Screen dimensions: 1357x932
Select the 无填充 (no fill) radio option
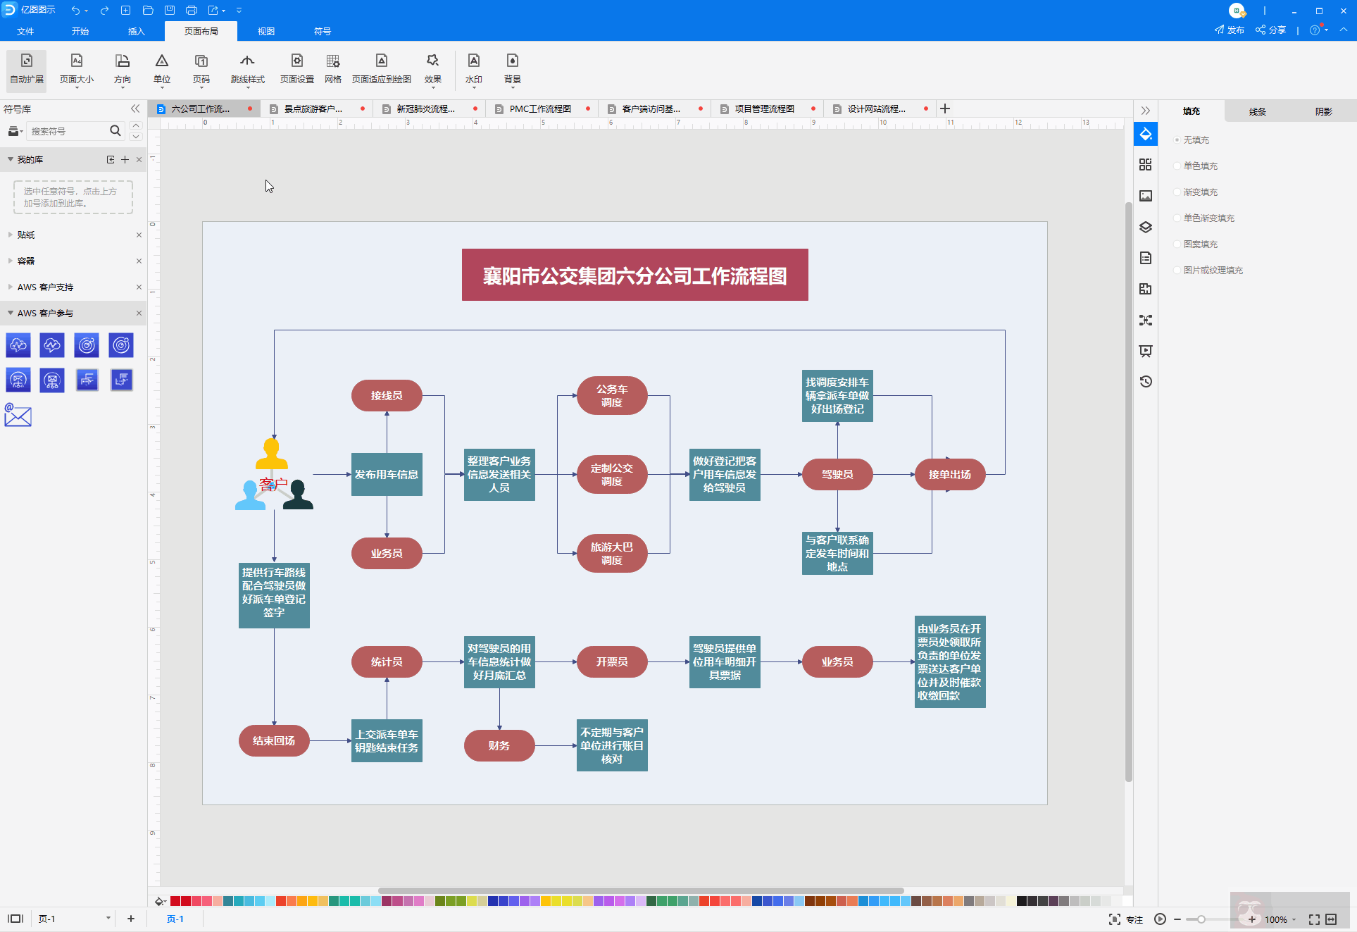click(x=1177, y=140)
